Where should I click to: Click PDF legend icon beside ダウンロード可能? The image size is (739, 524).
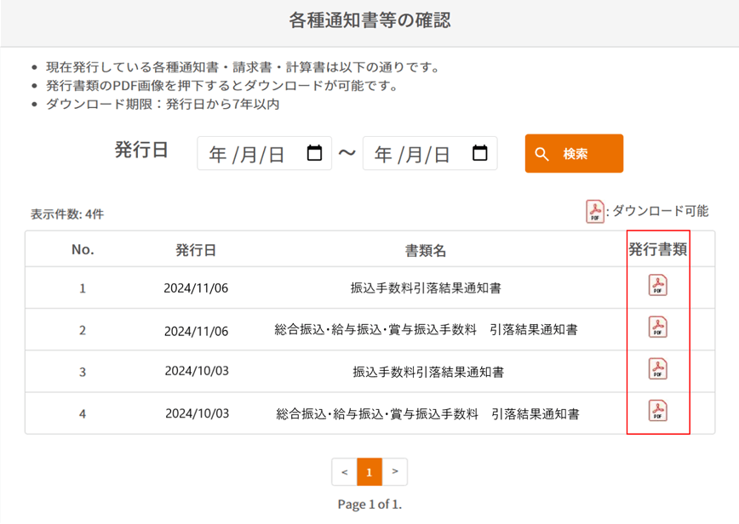pyautogui.click(x=594, y=212)
